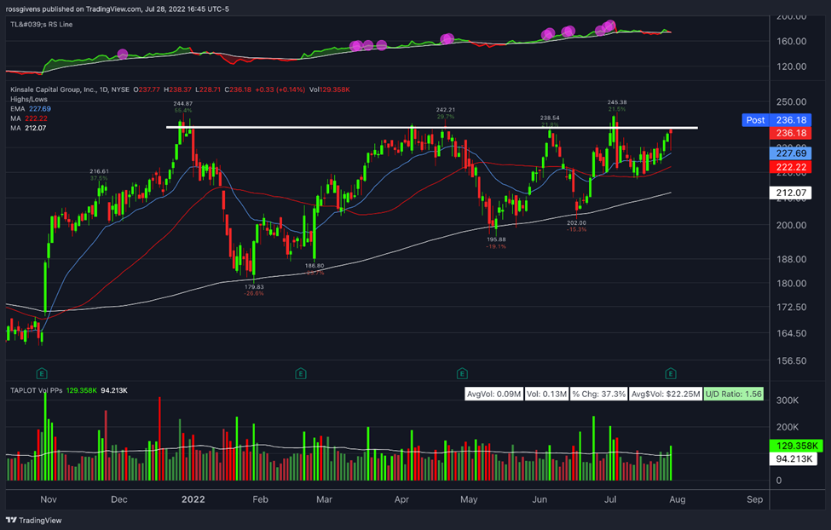This screenshot has height=530, width=831.
Task: Click the Nov label on the time axis
Action: [x=49, y=499]
